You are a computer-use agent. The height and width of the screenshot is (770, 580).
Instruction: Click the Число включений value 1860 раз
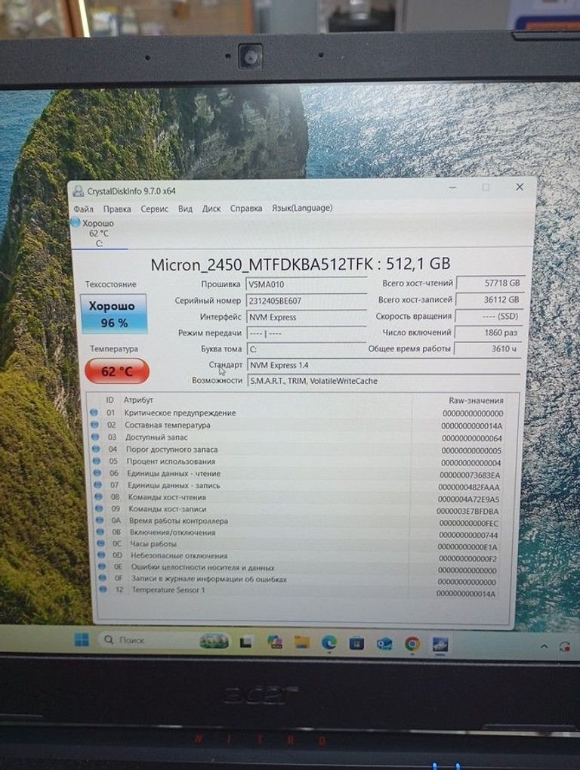pos(488,332)
